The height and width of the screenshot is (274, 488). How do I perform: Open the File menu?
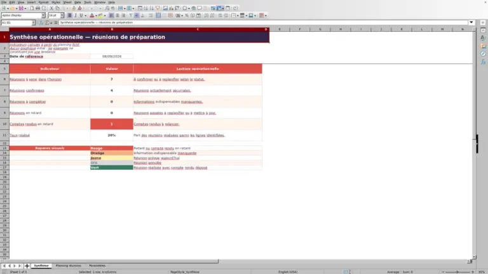click(x=4, y=2)
